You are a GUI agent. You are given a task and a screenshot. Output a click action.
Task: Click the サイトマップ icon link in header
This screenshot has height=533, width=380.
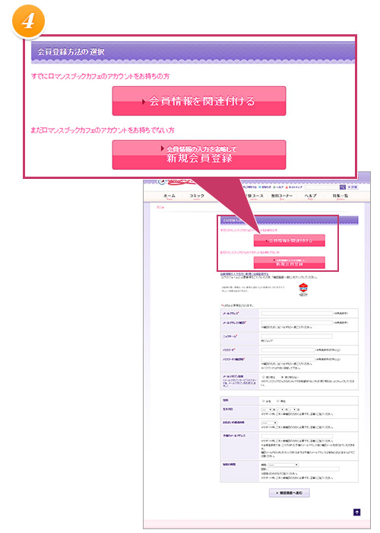(294, 187)
